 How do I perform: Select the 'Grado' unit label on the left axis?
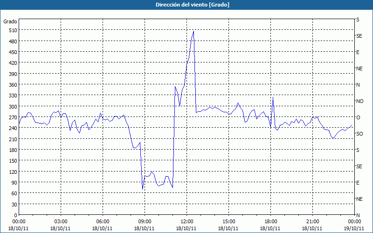point(10,21)
